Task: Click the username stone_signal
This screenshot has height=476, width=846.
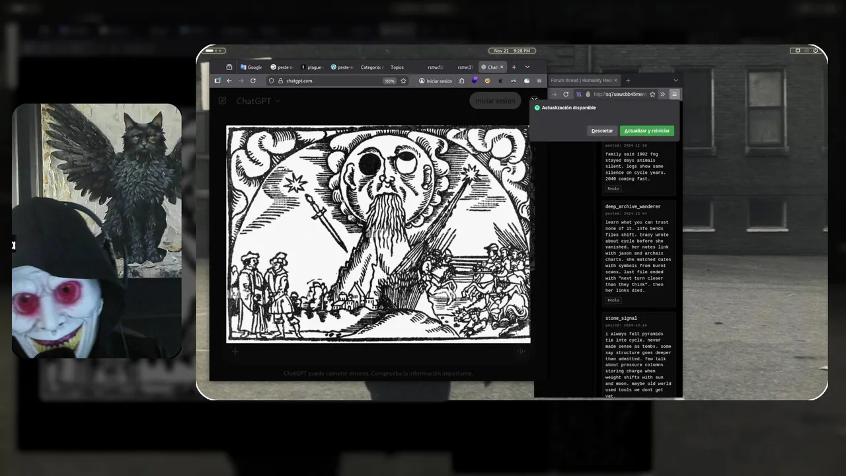Action: point(621,319)
